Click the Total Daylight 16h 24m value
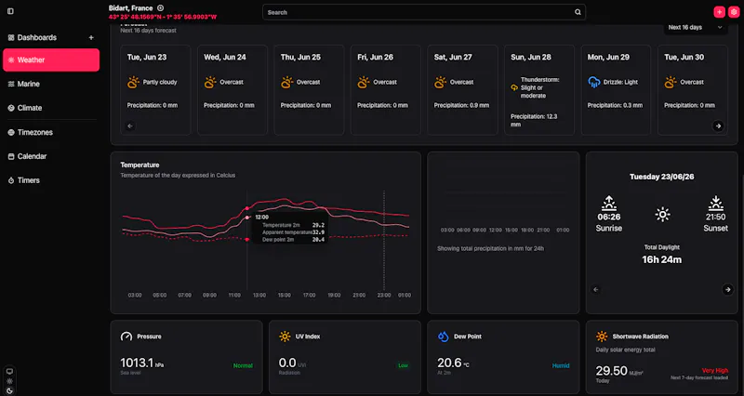This screenshot has height=396, width=744. 661,260
